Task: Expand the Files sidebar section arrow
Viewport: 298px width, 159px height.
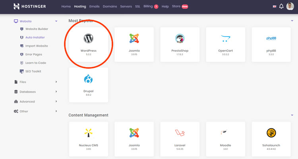Action: click(x=56, y=82)
